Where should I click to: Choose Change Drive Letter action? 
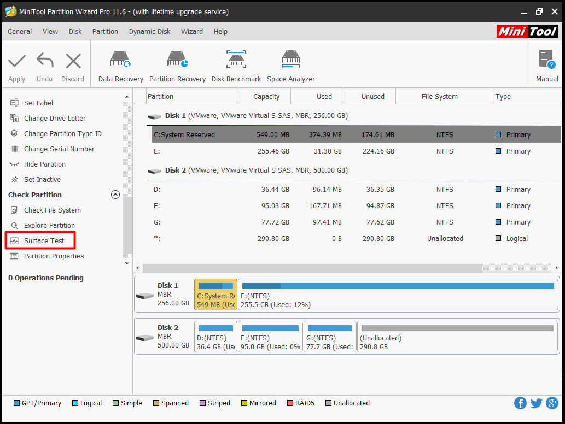click(55, 118)
